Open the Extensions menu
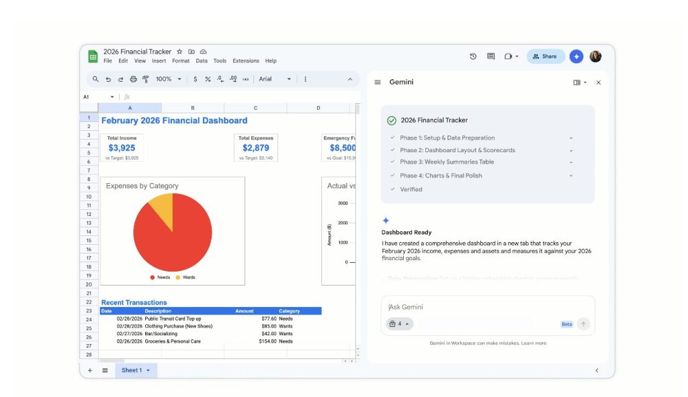This screenshot has width=688, height=397. click(x=245, y=61)
